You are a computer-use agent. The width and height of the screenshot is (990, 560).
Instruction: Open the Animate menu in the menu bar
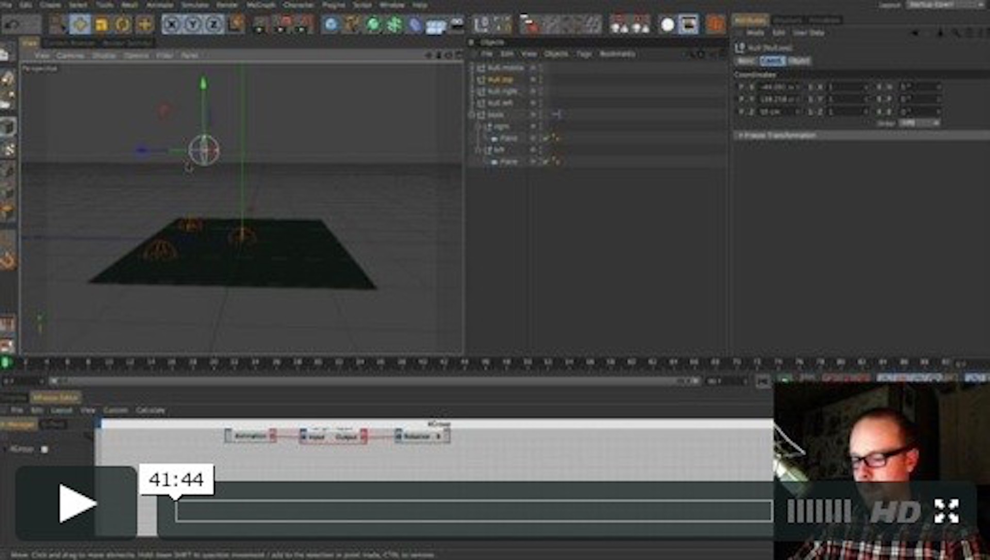tap(160, 5)
